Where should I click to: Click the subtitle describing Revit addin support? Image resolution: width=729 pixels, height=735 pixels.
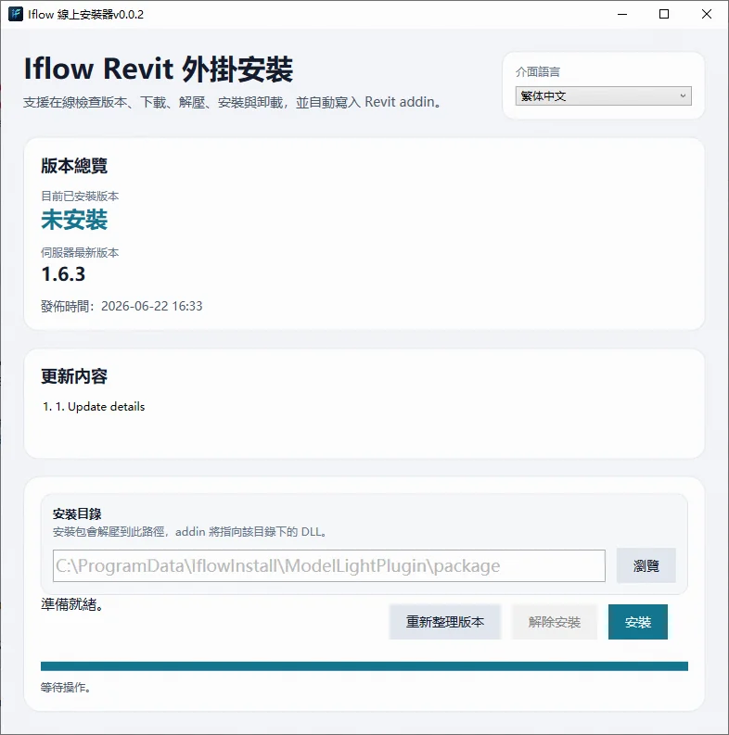pyautogui.click(x=233, y=102)
